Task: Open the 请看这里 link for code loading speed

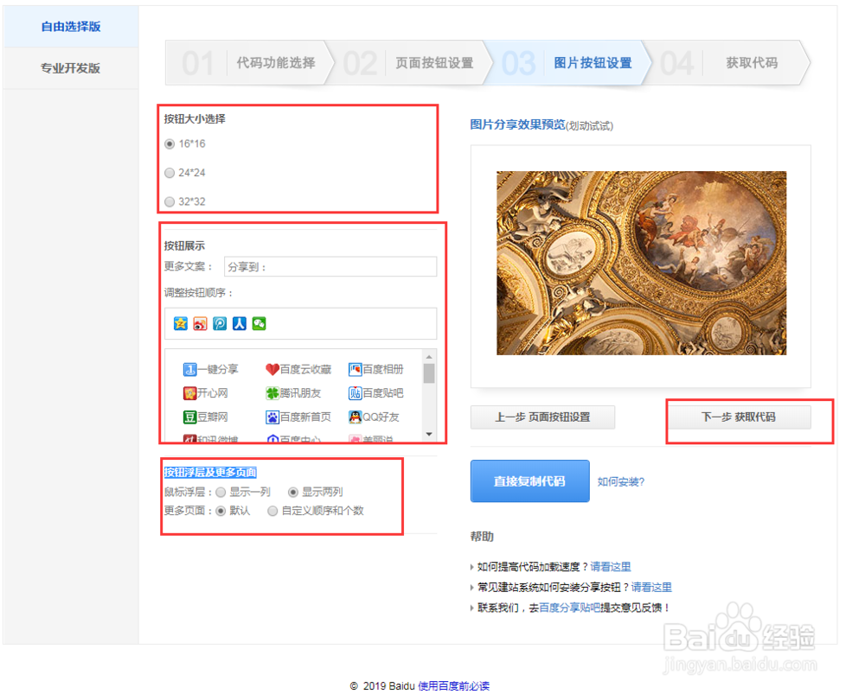Action: (611, 565)
